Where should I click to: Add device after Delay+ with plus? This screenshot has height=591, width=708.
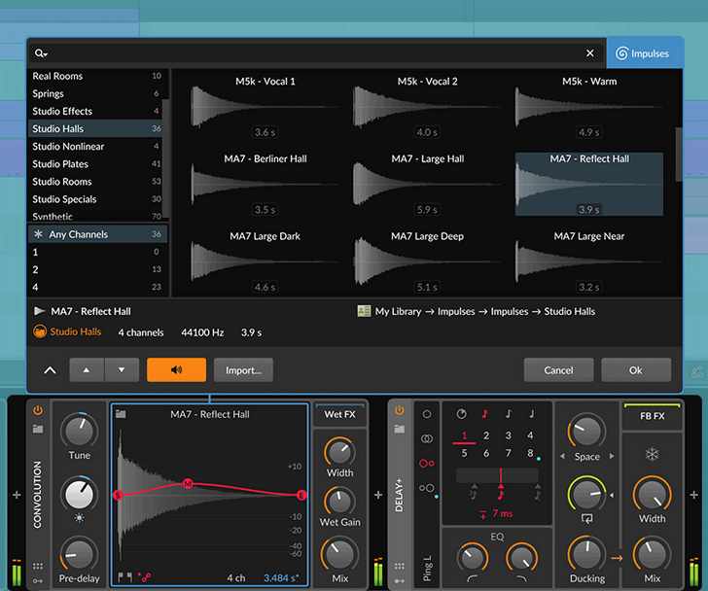(694, 495)
